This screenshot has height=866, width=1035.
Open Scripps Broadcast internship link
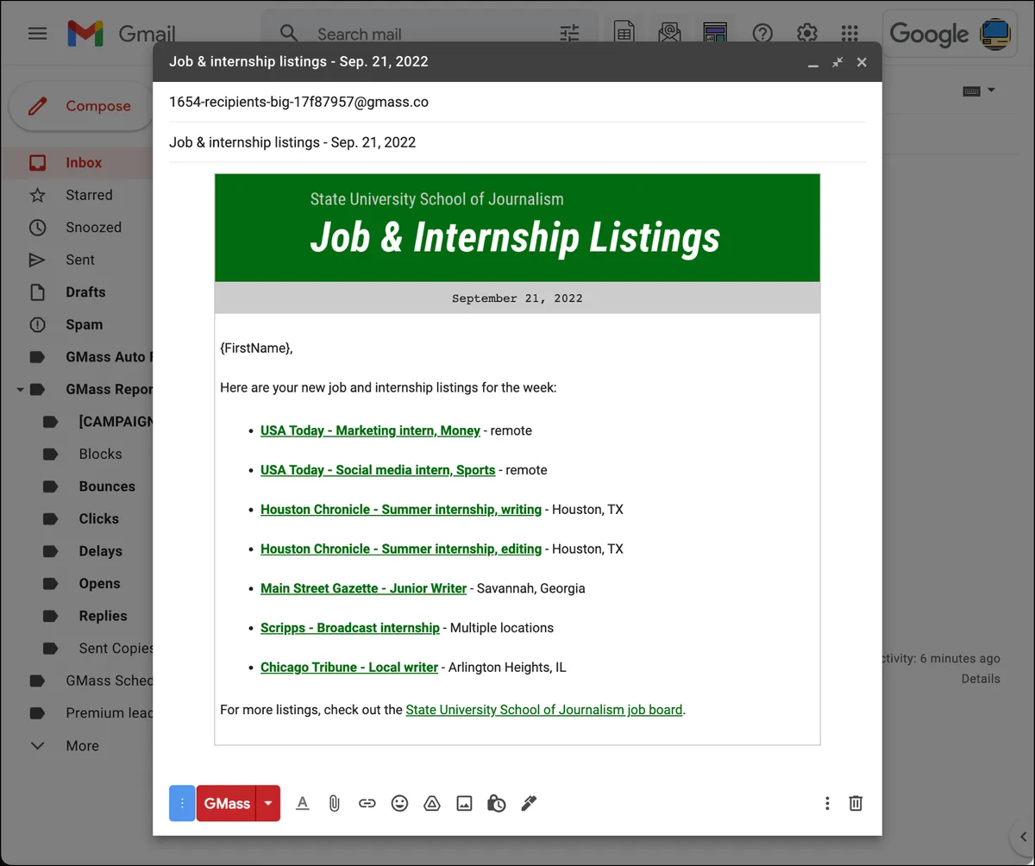tap(350, 628)
